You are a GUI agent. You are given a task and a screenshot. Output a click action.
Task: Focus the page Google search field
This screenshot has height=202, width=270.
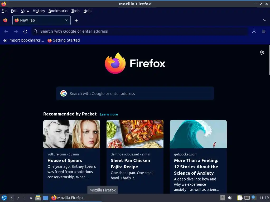(135, 93)
